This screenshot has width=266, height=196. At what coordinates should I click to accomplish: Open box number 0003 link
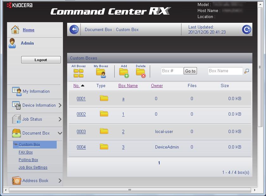click(81, 131)
